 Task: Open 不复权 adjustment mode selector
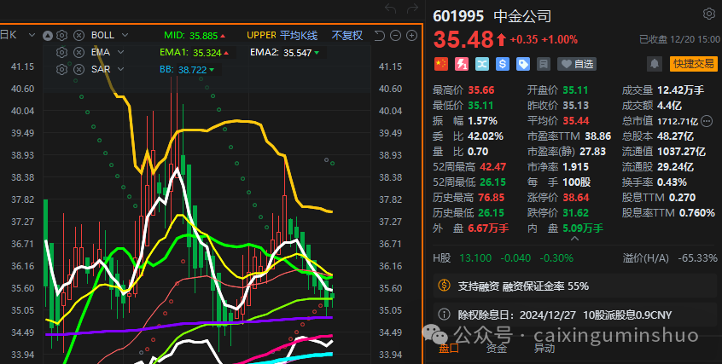point(347,36)
